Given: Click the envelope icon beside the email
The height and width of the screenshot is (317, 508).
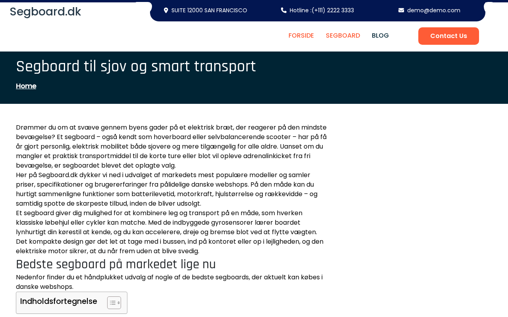Looking at the screenshot, I should tap(401, 10).
